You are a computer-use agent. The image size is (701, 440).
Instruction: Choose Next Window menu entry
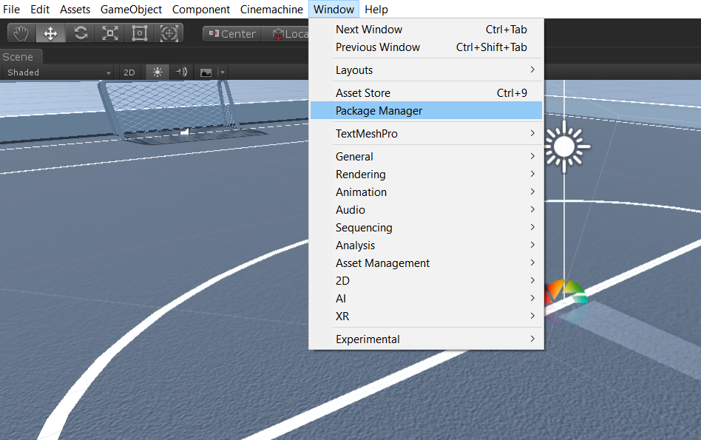click(x=426, y=30)
